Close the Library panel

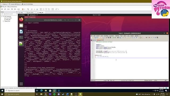click(16, 12)
